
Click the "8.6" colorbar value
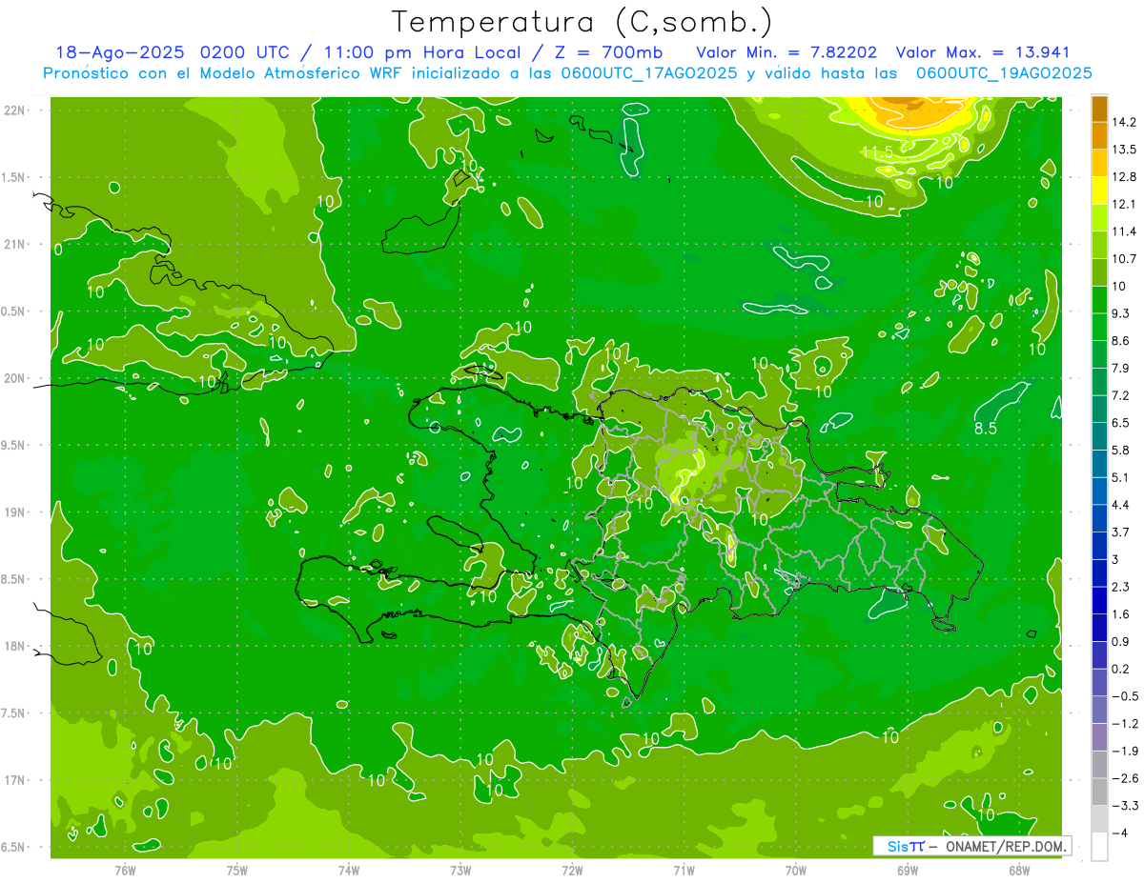1123,341
